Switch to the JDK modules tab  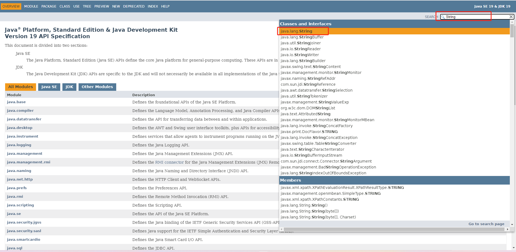(x=69, y=87)
